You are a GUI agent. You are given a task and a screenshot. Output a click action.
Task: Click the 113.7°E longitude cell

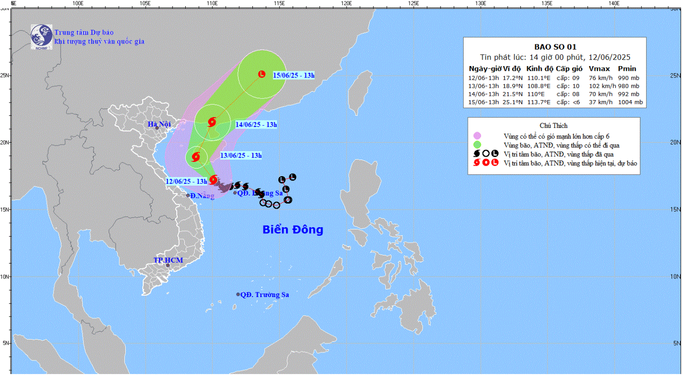tap(539, 102)
